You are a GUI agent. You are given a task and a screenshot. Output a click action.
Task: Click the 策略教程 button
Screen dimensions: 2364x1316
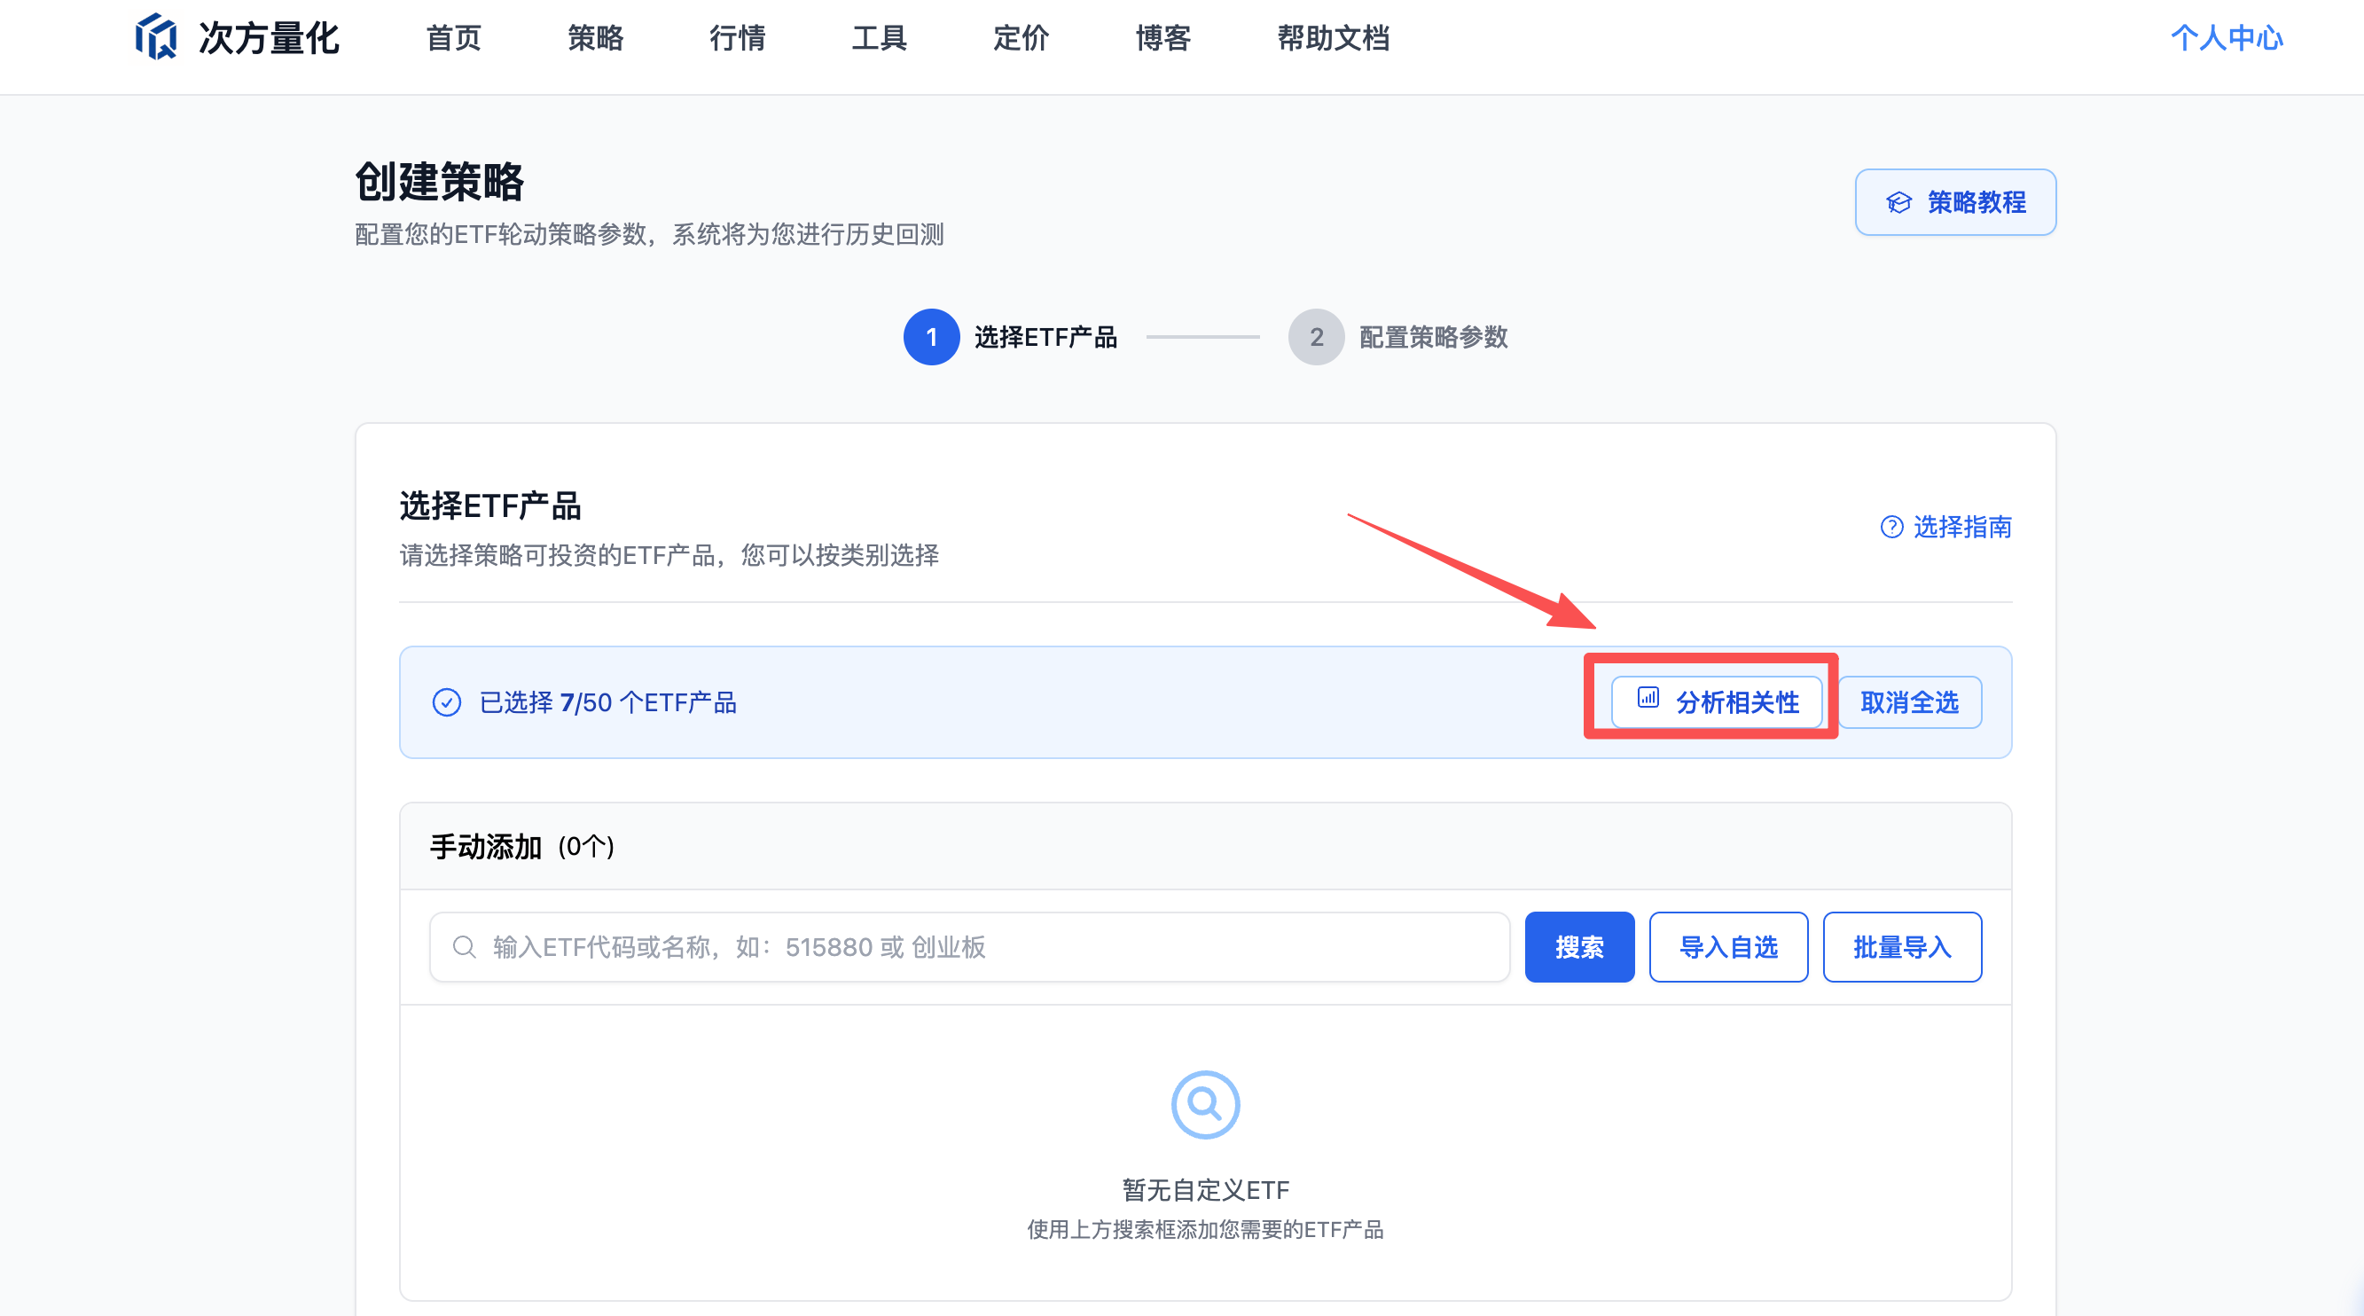[1955, 202]
